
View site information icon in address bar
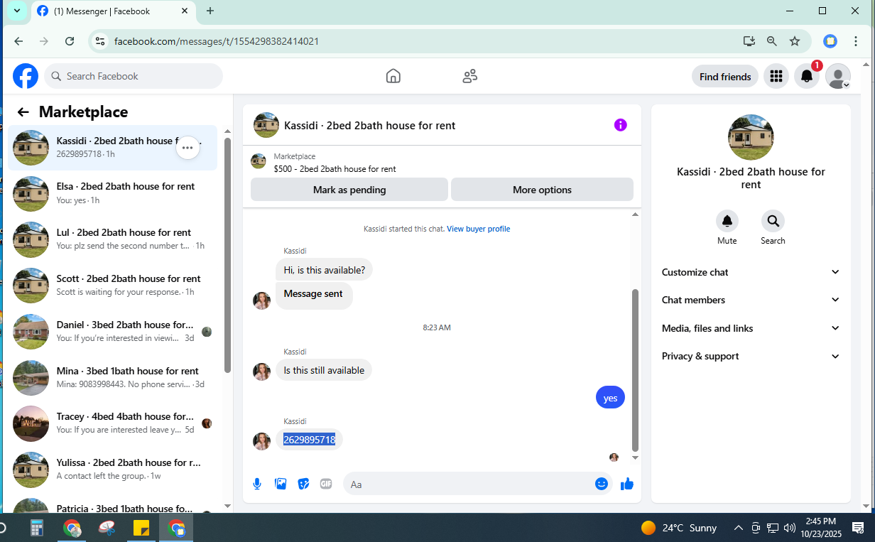pos(100,41)
